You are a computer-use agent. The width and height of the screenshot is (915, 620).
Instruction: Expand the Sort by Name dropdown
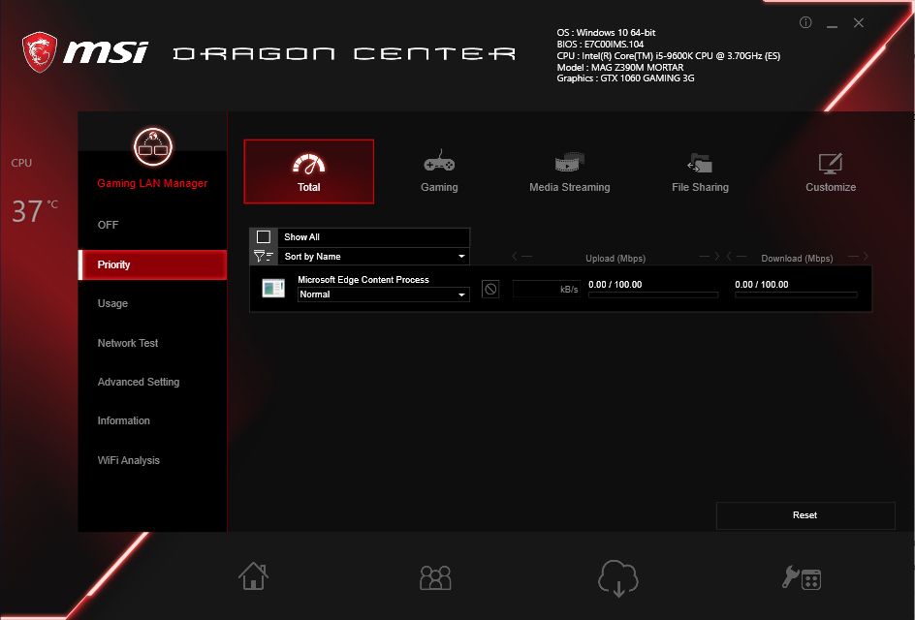[x=374, y=257]
